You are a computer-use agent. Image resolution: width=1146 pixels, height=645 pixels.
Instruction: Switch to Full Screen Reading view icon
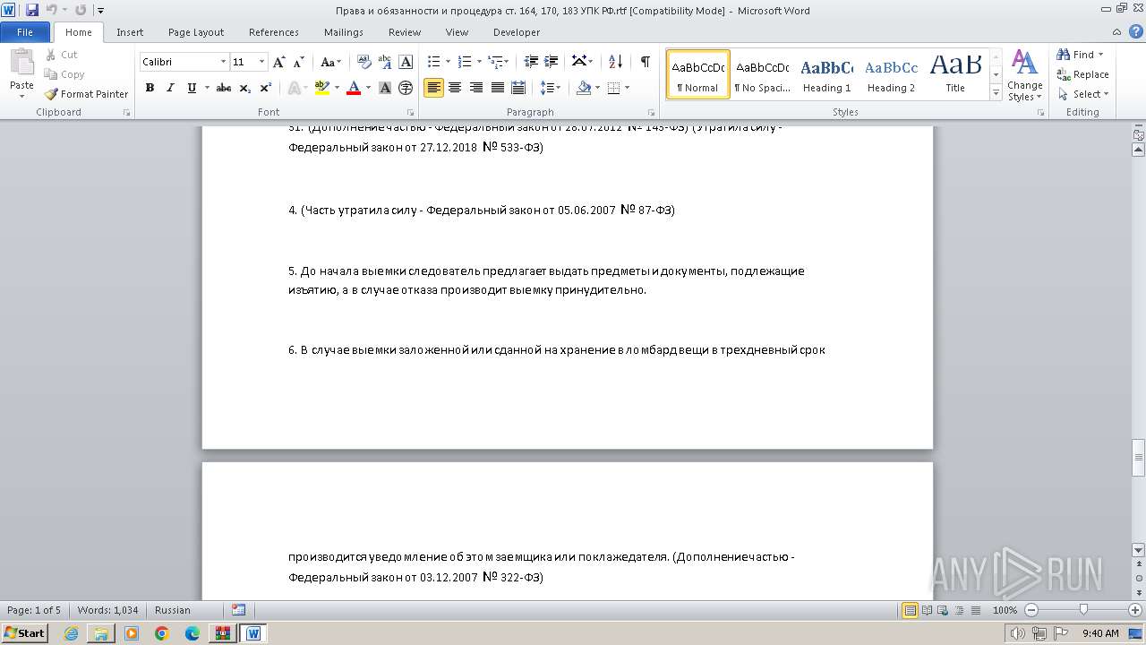(x=927, y=610)
